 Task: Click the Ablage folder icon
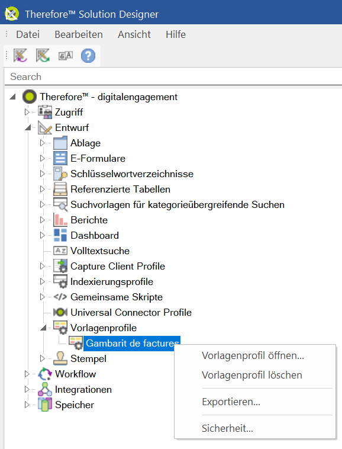pos(60,143)
